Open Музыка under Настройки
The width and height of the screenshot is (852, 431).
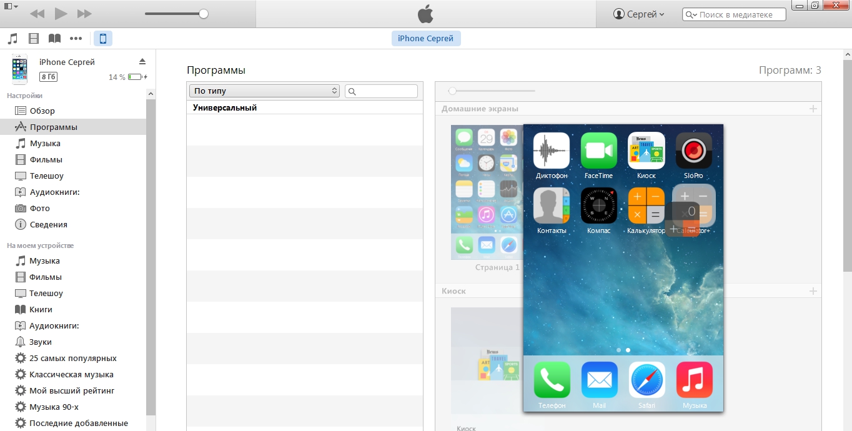(73, 143)
